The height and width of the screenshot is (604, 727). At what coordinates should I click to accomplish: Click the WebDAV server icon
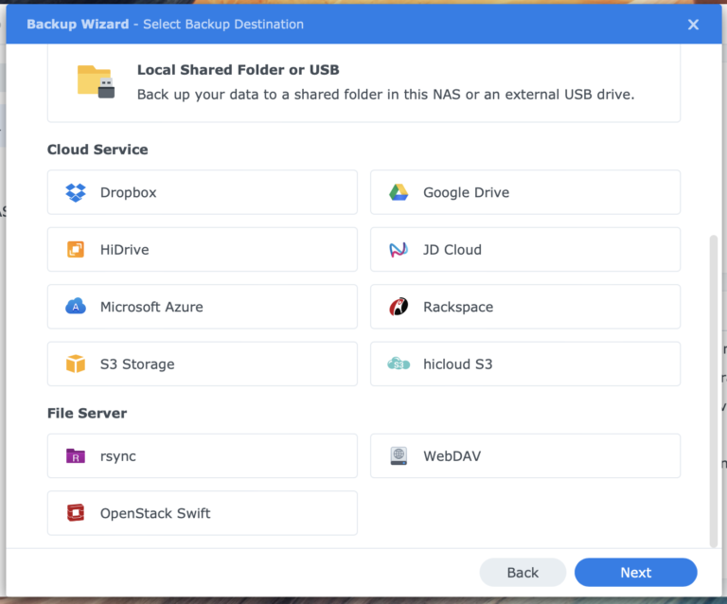[x=399, y=456]
